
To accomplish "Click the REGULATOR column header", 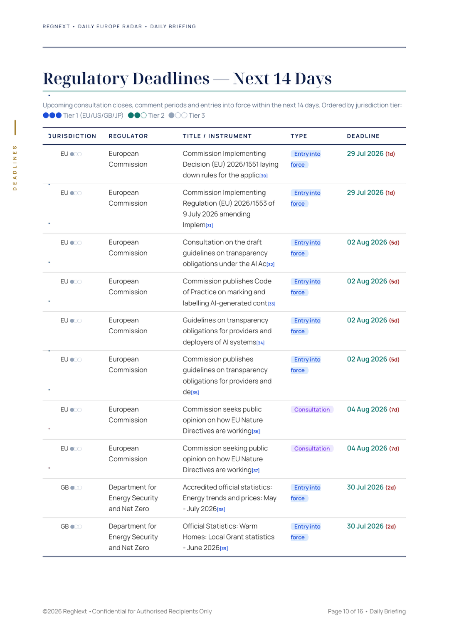I will point(128,136).
